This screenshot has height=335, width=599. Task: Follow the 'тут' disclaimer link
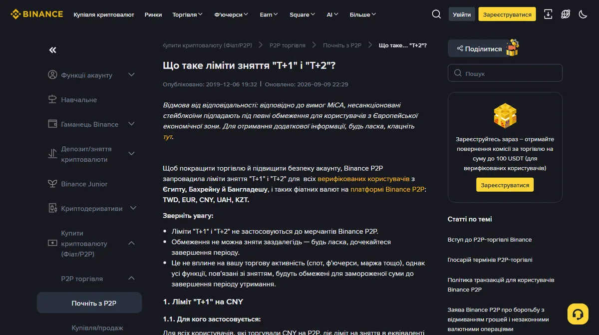[x=168, y=136]
